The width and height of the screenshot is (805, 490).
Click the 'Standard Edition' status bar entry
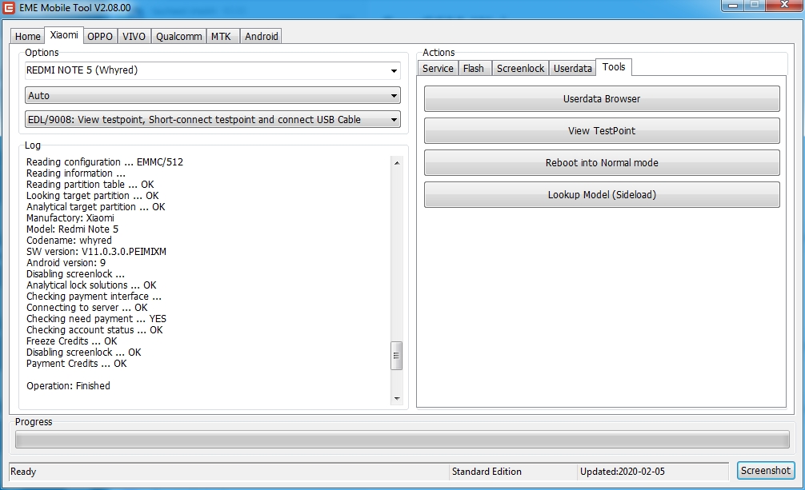(487, 472)
